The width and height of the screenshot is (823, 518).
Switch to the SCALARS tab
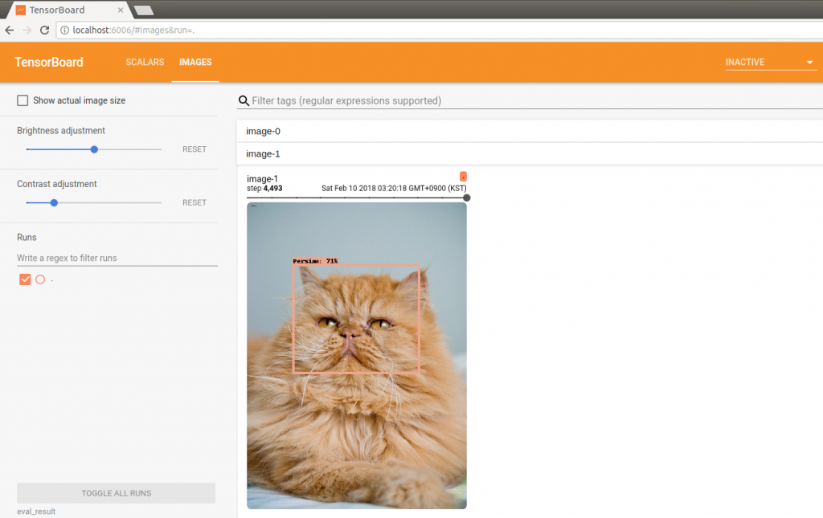coord(145,62)
